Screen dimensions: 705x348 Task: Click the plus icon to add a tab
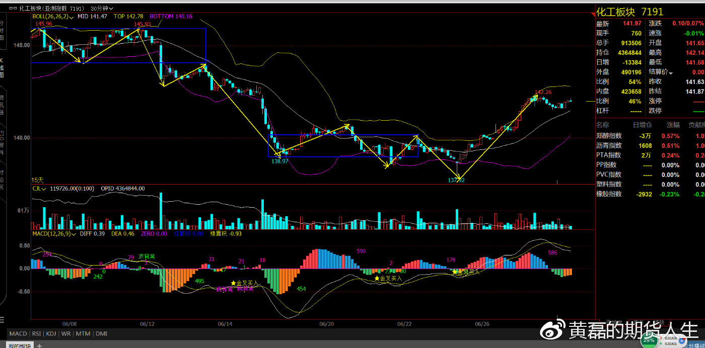pyautogui.click(x=39, y=345)
